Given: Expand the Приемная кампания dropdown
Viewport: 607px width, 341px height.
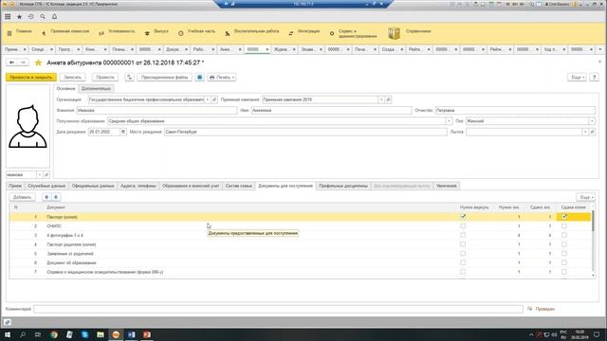Looking at the screenshot, I should coord(381,99).
